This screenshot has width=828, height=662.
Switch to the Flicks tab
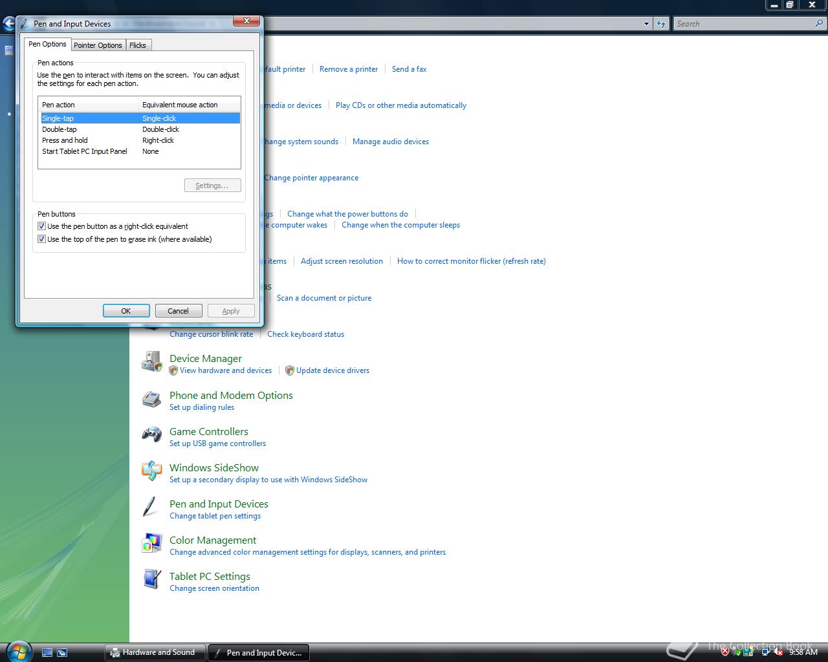point(138,45)
